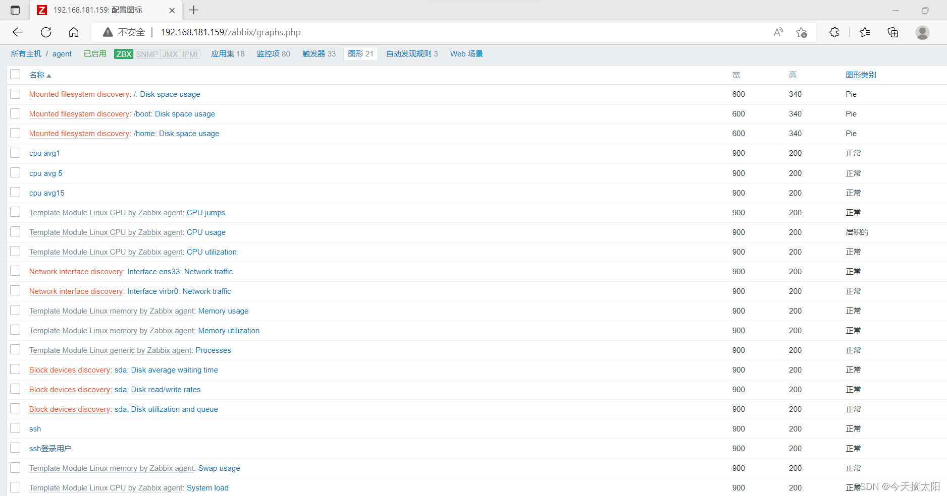Screen dimensions: 947x496
Task: Open 监控项 80 tab
Action: 273,54
